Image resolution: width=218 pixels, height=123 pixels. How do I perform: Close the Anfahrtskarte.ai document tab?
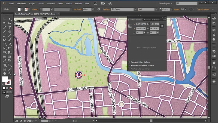59,14
